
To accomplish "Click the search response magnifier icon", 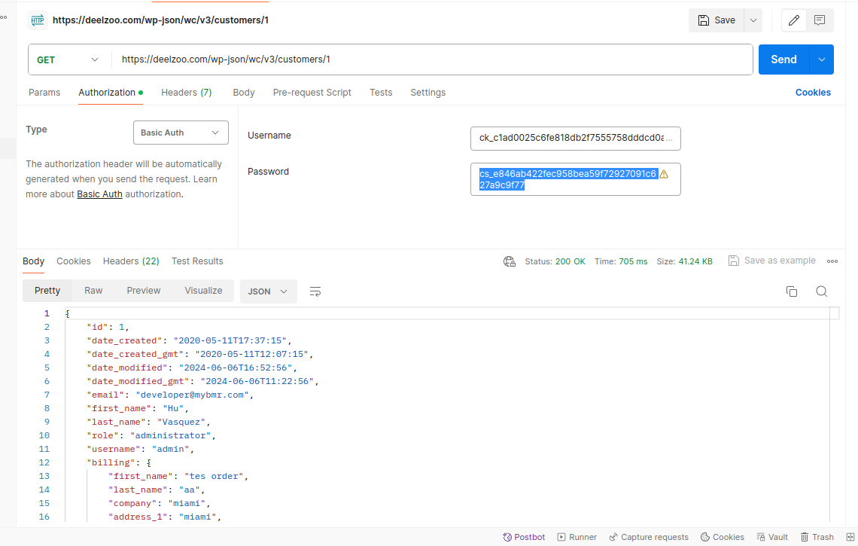I will (x=821, y=291).
